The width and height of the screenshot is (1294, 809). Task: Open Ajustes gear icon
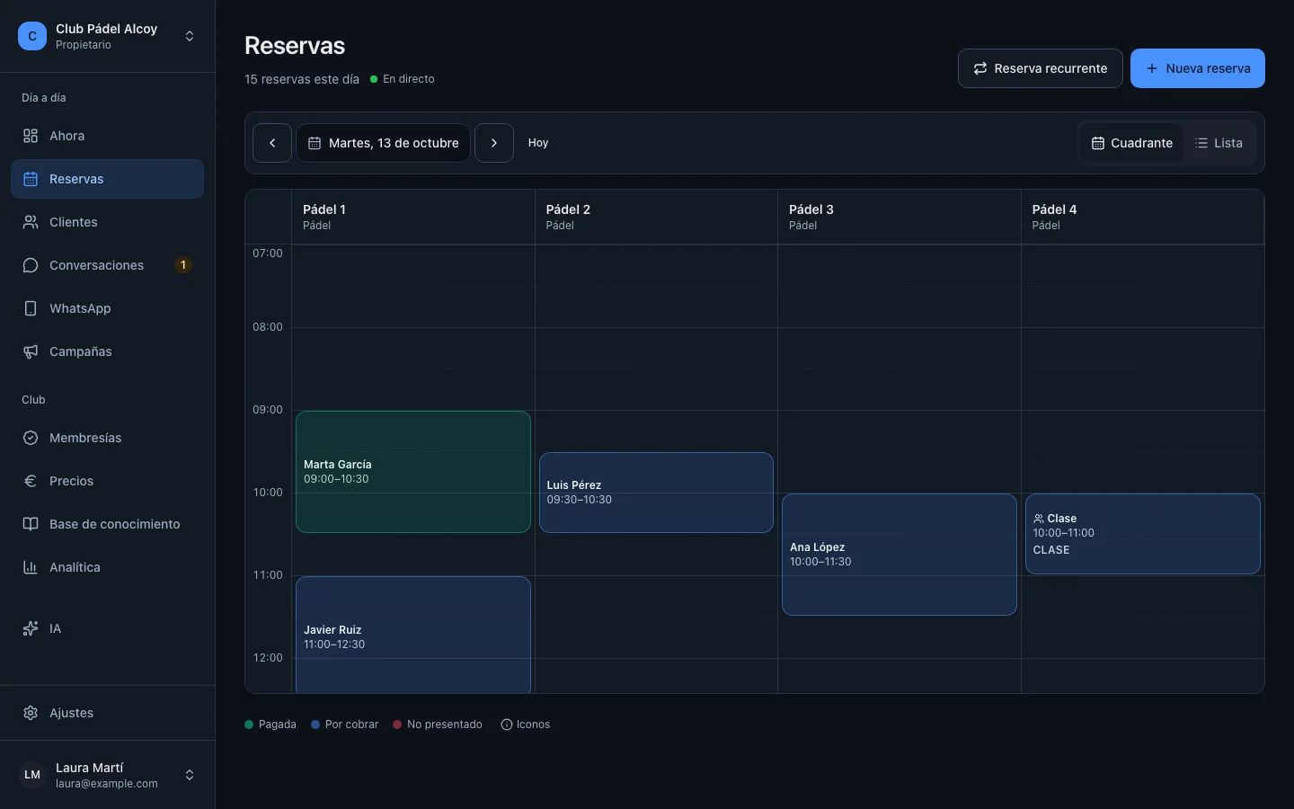click(31, 713)
